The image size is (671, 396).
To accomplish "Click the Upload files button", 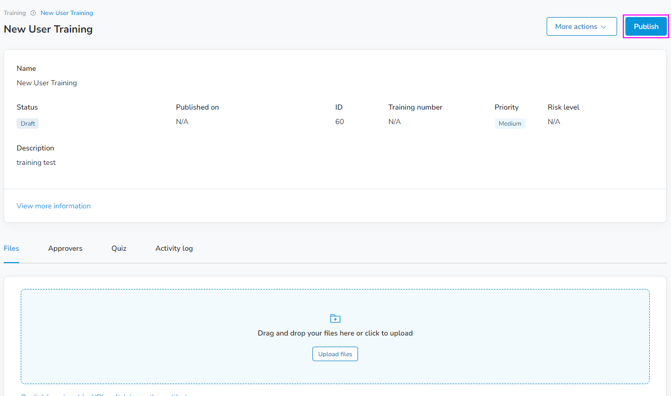I will tap(335, 354).
